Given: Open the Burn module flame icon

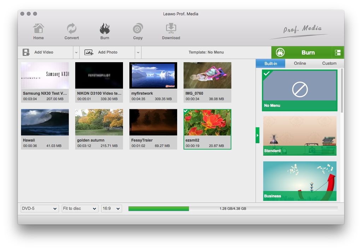Looking at the screenshot, I should click(x=105, y=29).
